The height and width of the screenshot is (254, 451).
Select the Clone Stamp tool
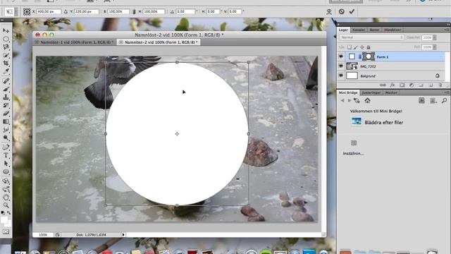(x=6, y=97)
